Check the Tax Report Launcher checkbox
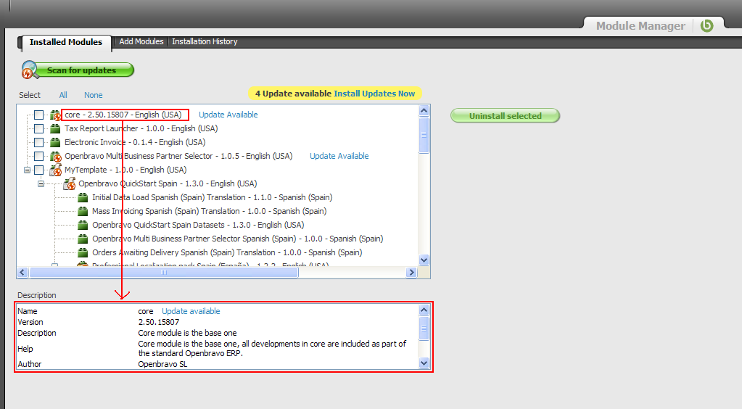Viewport: 742px width, 409px height. click(38, 128)
